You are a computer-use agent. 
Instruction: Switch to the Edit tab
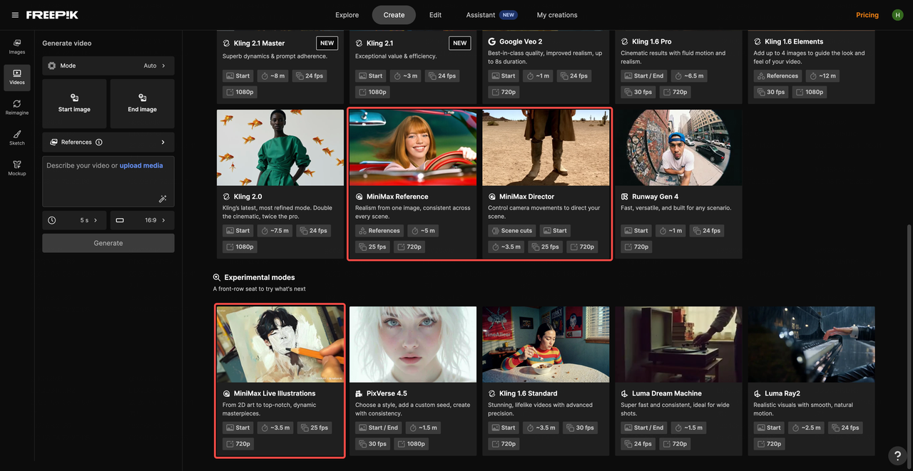[x=435, y=15]
